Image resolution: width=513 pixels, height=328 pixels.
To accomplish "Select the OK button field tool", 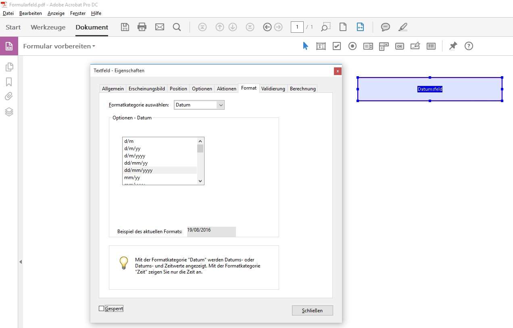I will click(x=399, y=46).
